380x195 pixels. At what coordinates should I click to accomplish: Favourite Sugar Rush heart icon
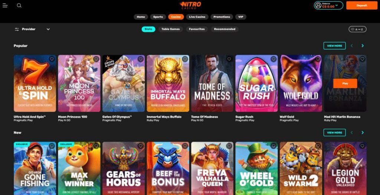pyautogui.click(x=273, y=59)
